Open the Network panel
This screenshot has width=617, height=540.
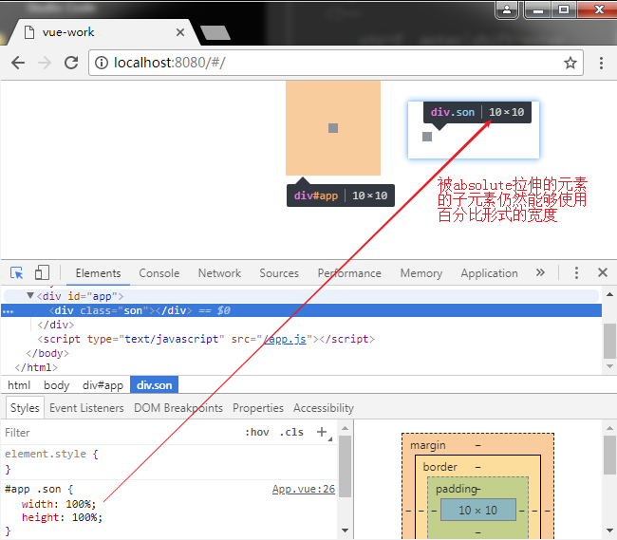click(219, 273)
